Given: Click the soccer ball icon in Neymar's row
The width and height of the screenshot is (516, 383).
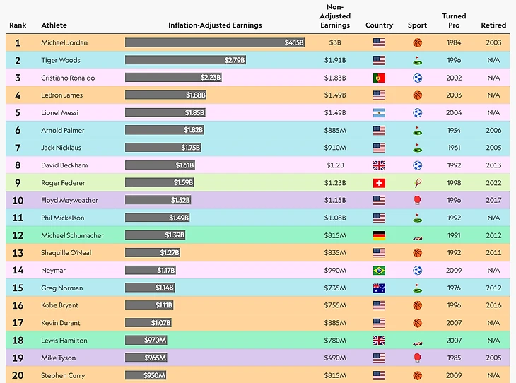Looking at the screenshot, I should (417, 271).
